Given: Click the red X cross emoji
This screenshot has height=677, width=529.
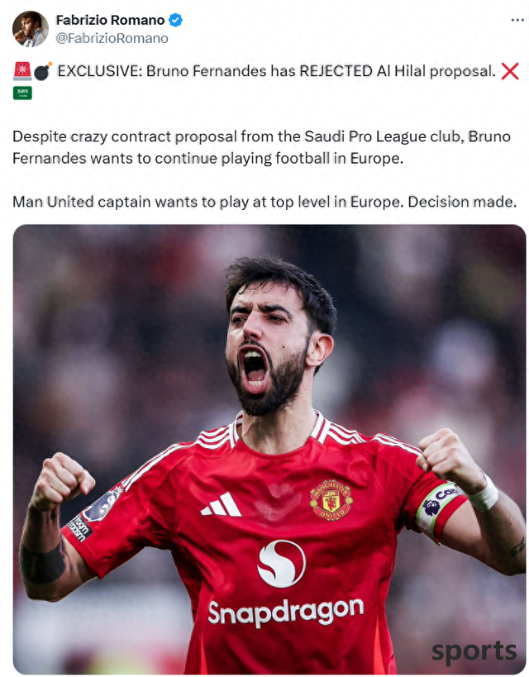Looking at the screenshot, I should point(510,71).
